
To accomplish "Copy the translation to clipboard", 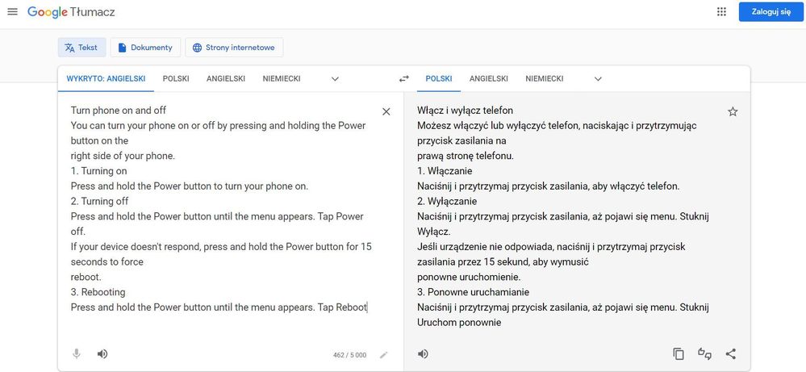I will point(679,353).
